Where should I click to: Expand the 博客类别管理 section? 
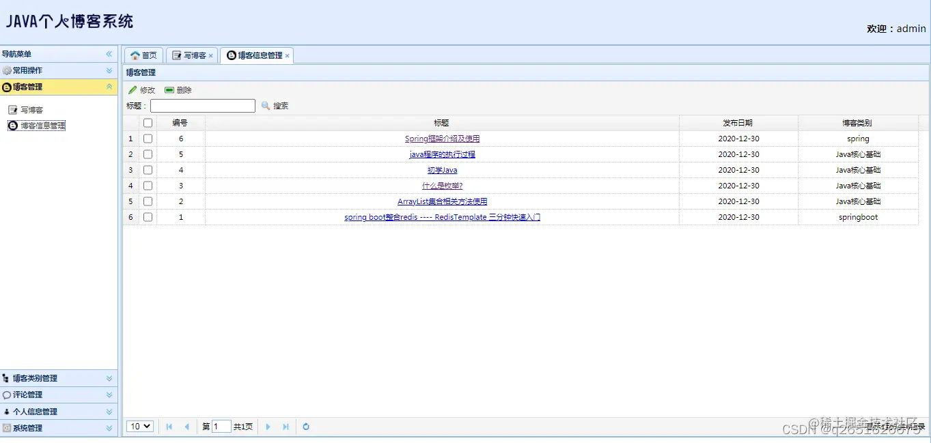pos(109,378)
